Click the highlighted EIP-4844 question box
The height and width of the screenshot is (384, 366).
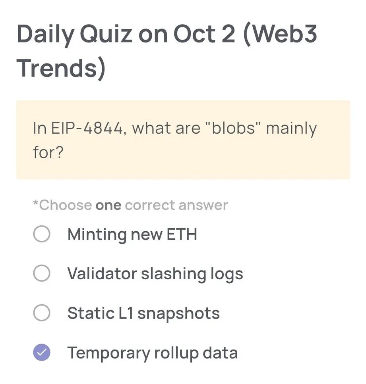click(x=183, y=139)
